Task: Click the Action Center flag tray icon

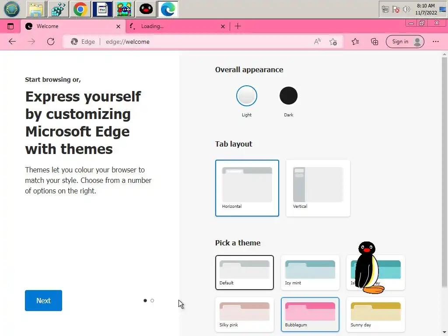Action: 395,10
